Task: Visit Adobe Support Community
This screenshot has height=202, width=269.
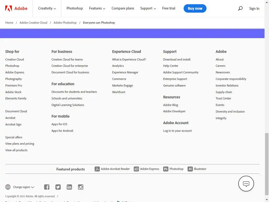Action: (181, 72)
